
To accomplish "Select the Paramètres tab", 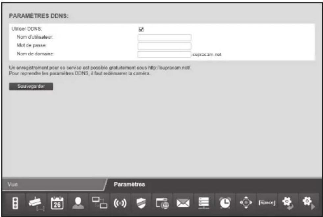I will pos(129,184).
